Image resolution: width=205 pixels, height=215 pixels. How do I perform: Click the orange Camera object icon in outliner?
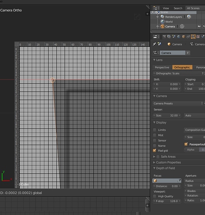(x=162, y=26)
